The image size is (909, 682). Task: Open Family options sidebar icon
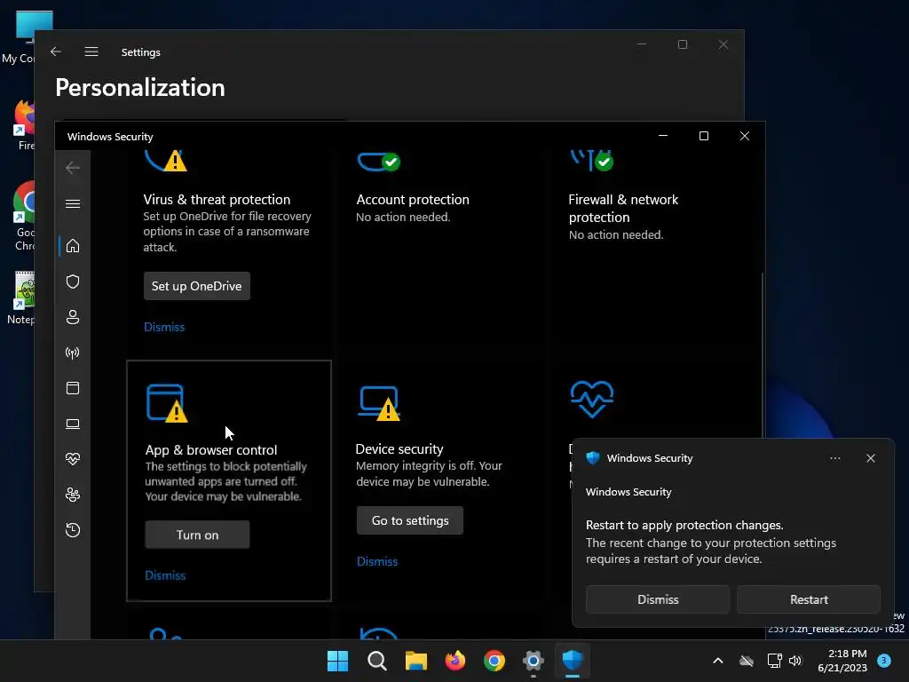(x=73, y=495)
